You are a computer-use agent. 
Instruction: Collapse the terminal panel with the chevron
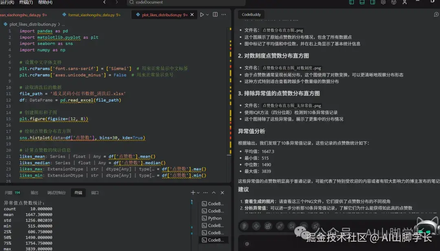pyautogui.click(x=213, y=192)
